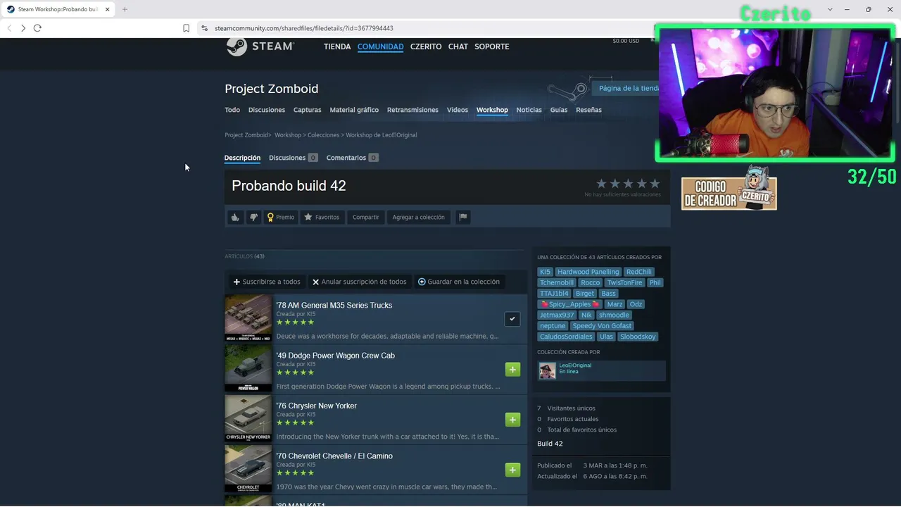The height and width of the screenshot is (507, 901).
Task: Unsubscribe from '78 AM General M35 Series Trucks checkmark
Action: 512,319
